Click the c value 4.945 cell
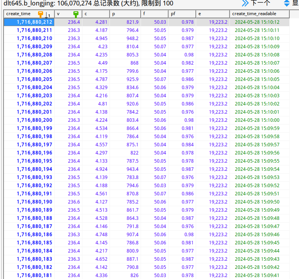299x279 pixels. [96, 39]
